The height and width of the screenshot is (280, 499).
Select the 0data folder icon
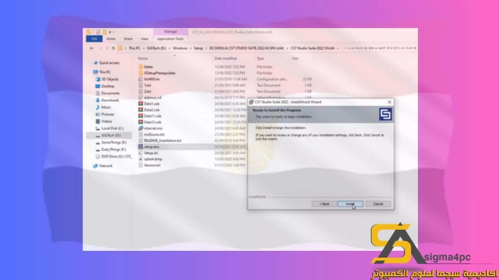(141, 66)
